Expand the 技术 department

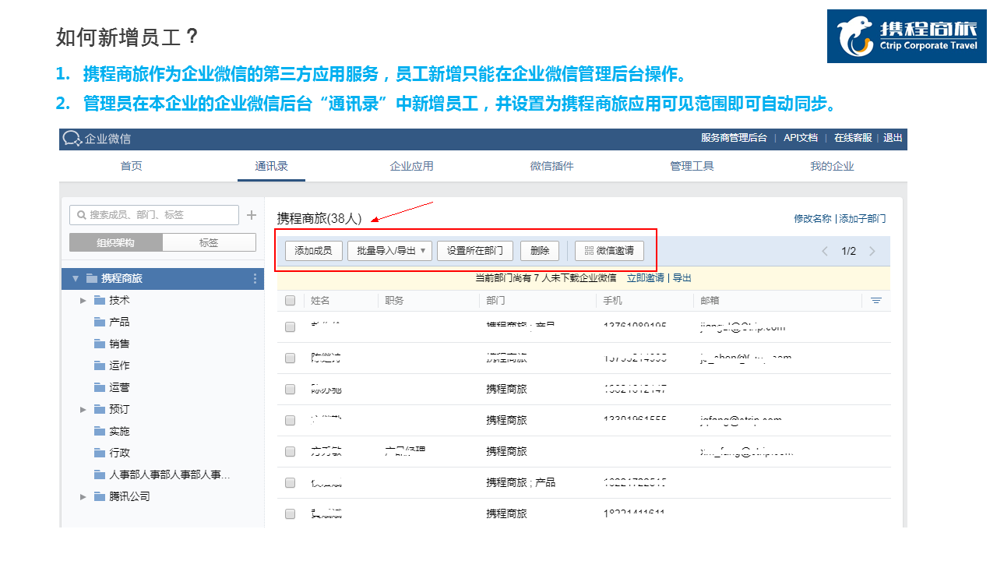[83, 300]
